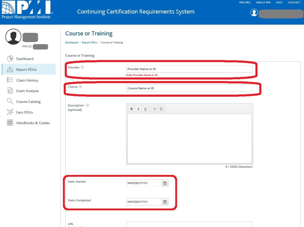Toggle underline formatting in the description editor

click(145, 109)
